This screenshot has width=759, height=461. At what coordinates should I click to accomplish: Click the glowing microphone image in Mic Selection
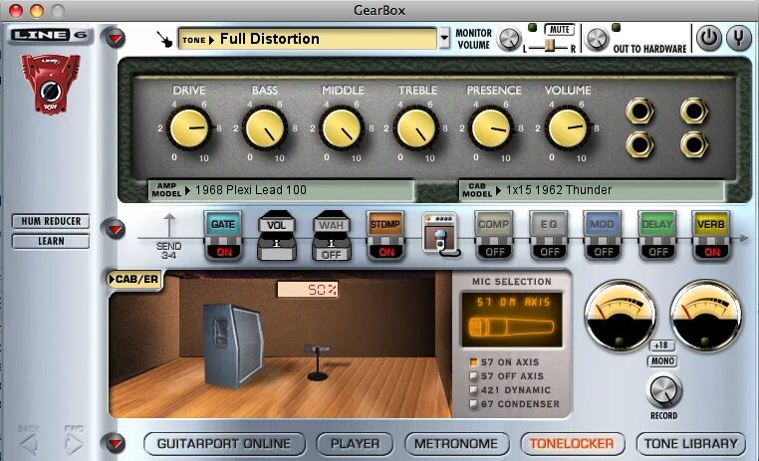(x=512, y=327)
